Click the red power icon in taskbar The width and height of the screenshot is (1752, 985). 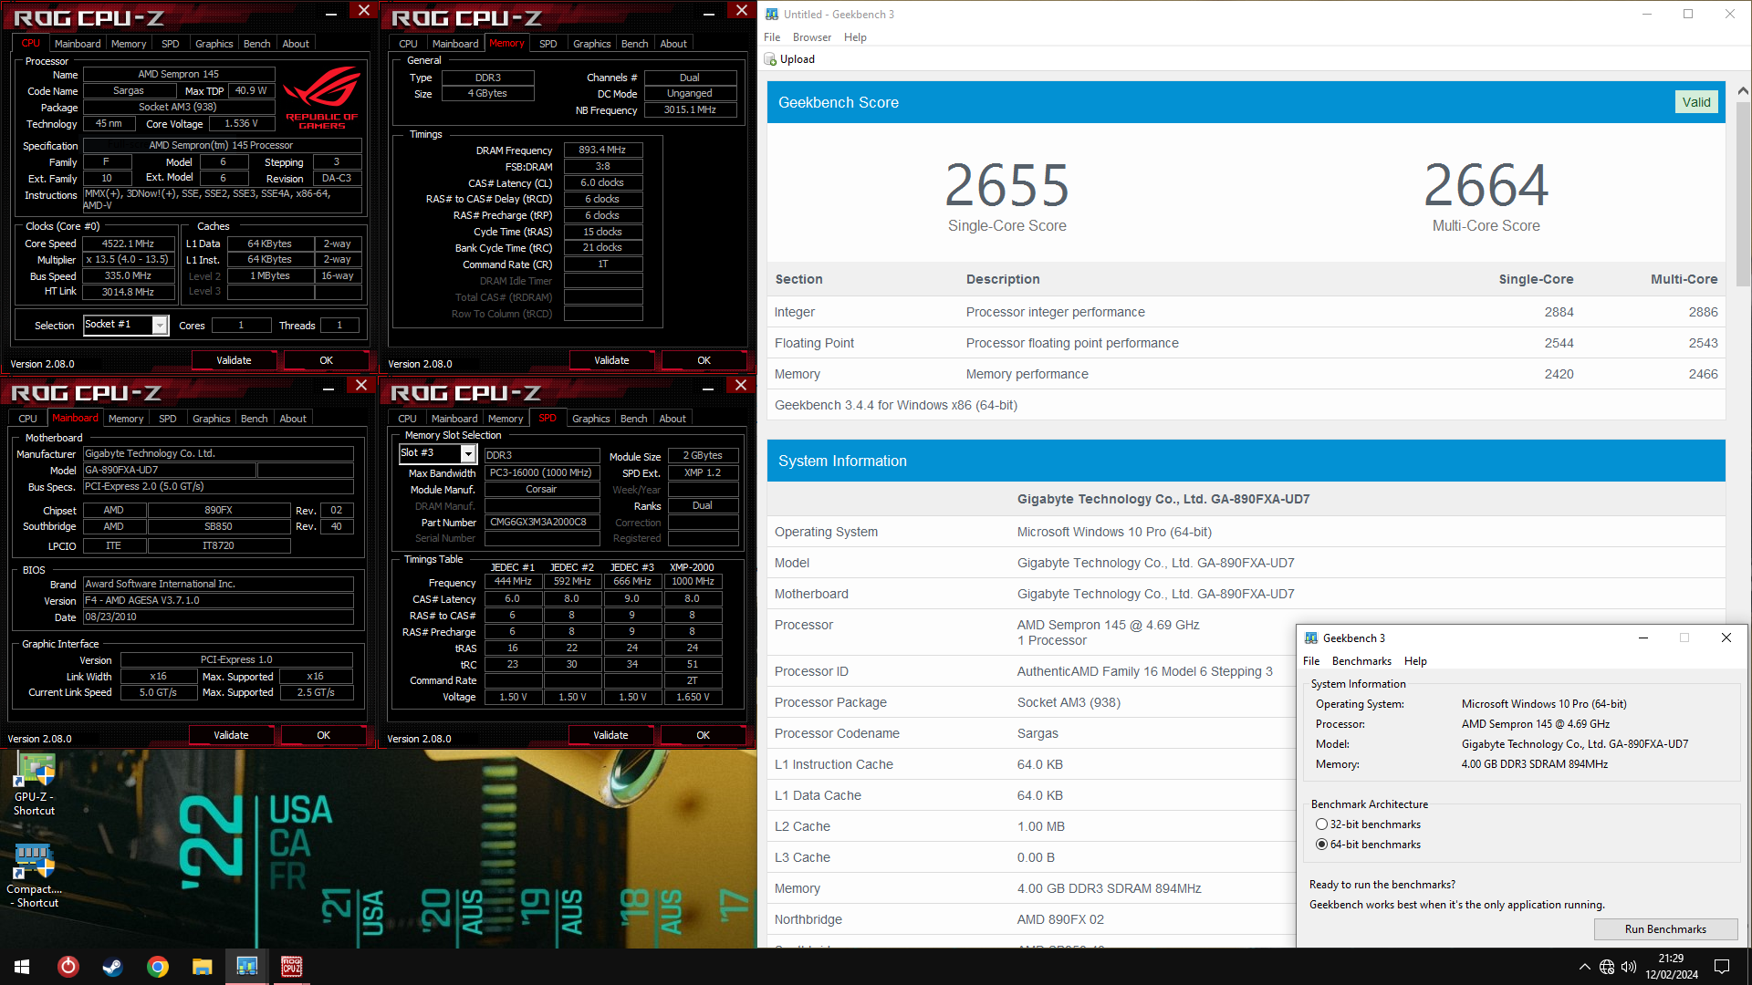pos(68,967)
